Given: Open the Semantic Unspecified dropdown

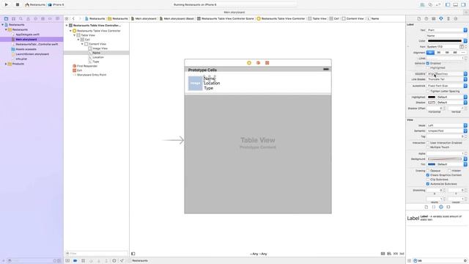Looking at the screenshot, I should [447, 131].
